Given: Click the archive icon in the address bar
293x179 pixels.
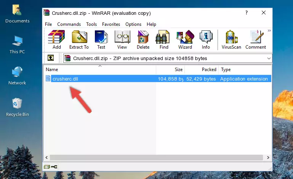Looking at the screenshot, I should pos(67,59).
